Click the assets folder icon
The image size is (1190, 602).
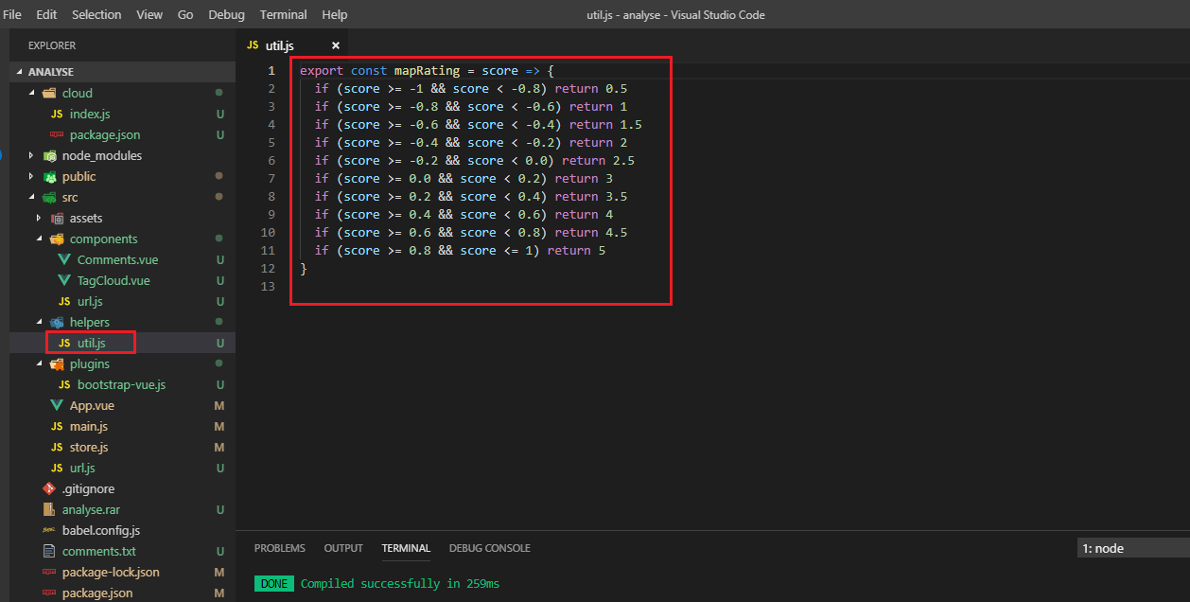pyautogui.click(x=57, y=218)
